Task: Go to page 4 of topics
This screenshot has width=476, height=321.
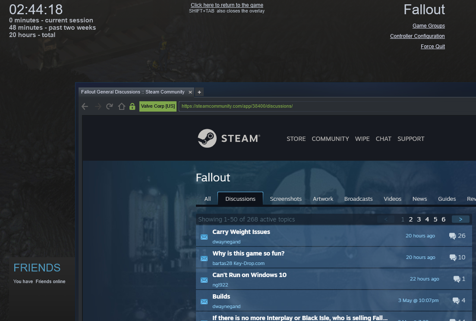Action: pos(427,219)
